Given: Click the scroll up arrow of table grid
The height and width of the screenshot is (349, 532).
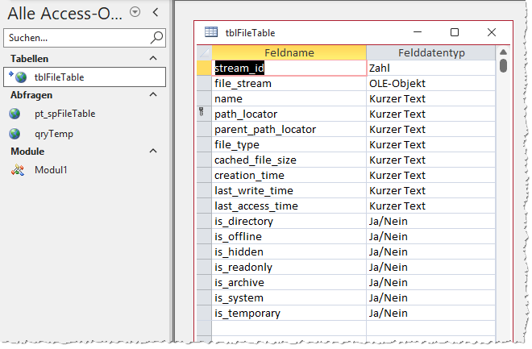Looking at the screenshot, I should (x=503, y=52).
